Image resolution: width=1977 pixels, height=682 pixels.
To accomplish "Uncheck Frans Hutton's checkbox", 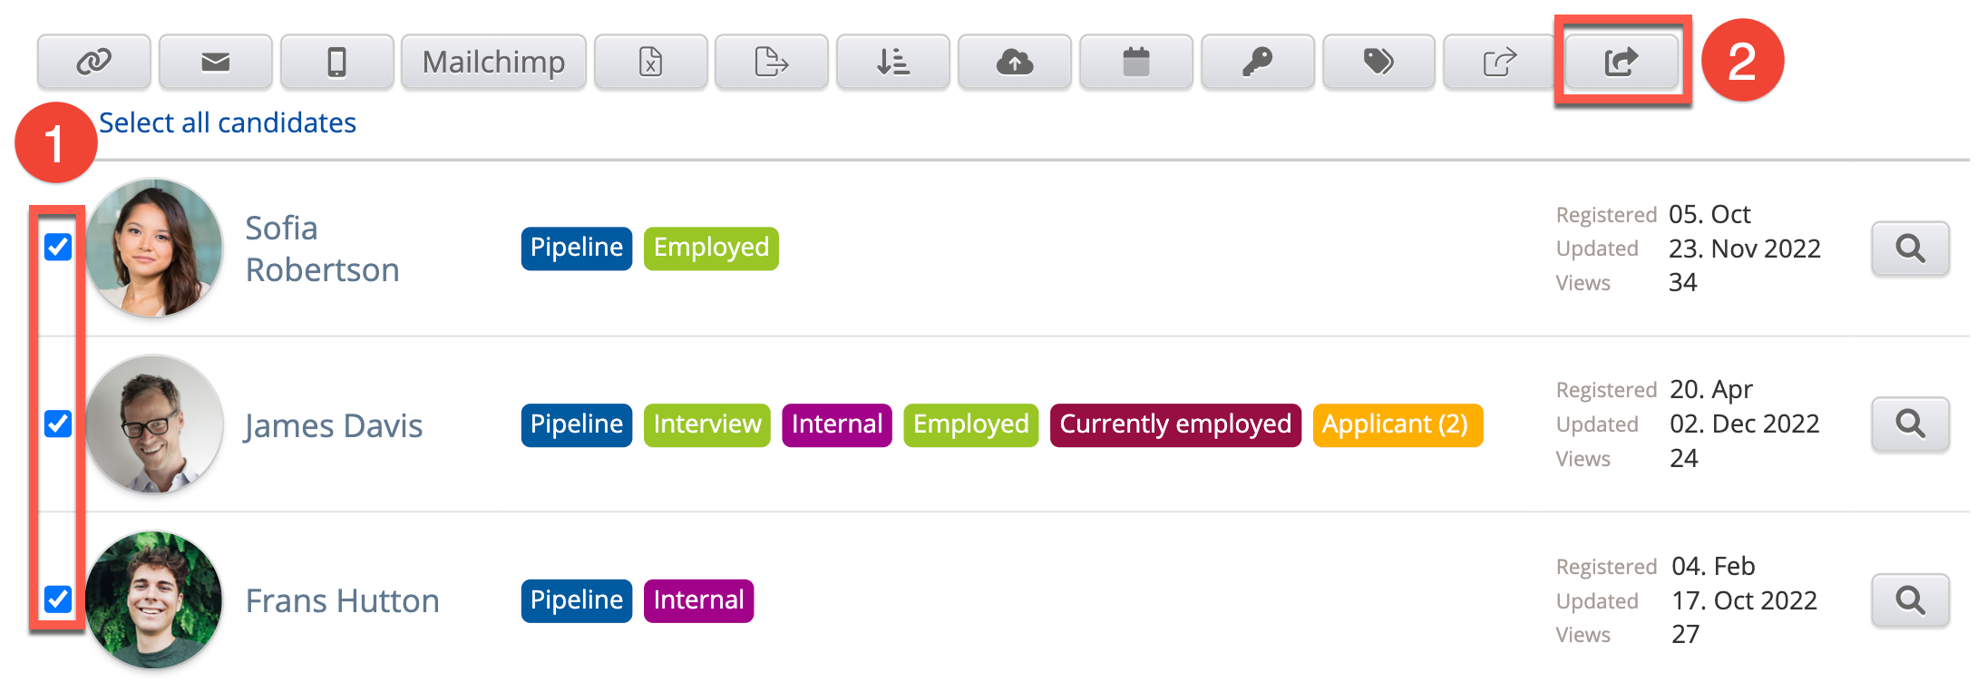I will tap(58, 599).
